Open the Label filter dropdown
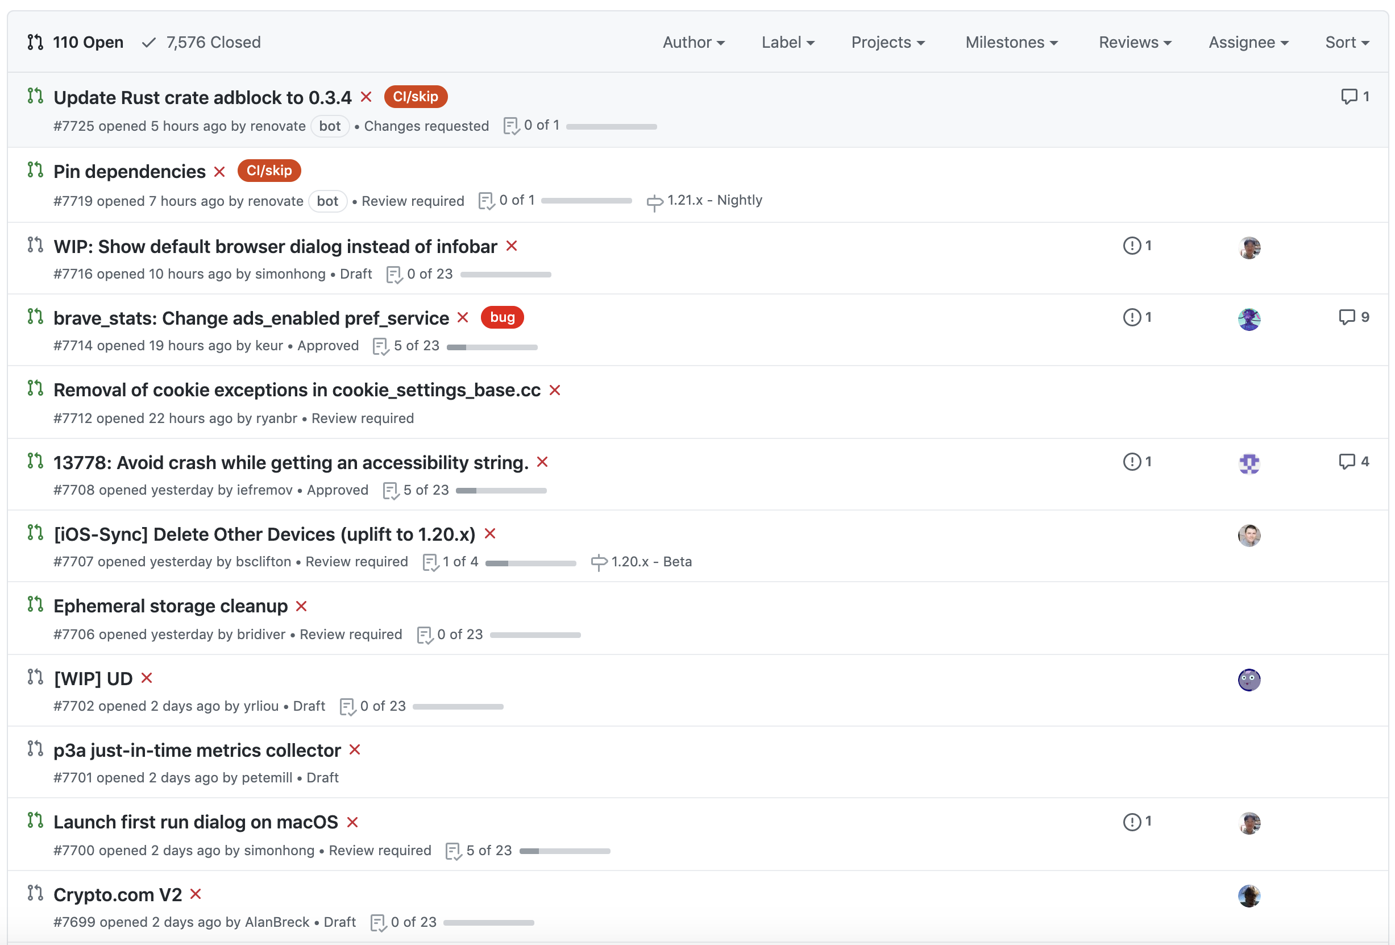Viewport: 1395px width, 945px height. click(787, 43)
